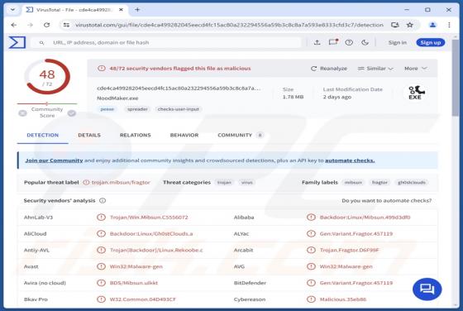Screen dimensions: 463x311
Task: Switch to the Behavior tab
Action: click(x=184, y=136)
